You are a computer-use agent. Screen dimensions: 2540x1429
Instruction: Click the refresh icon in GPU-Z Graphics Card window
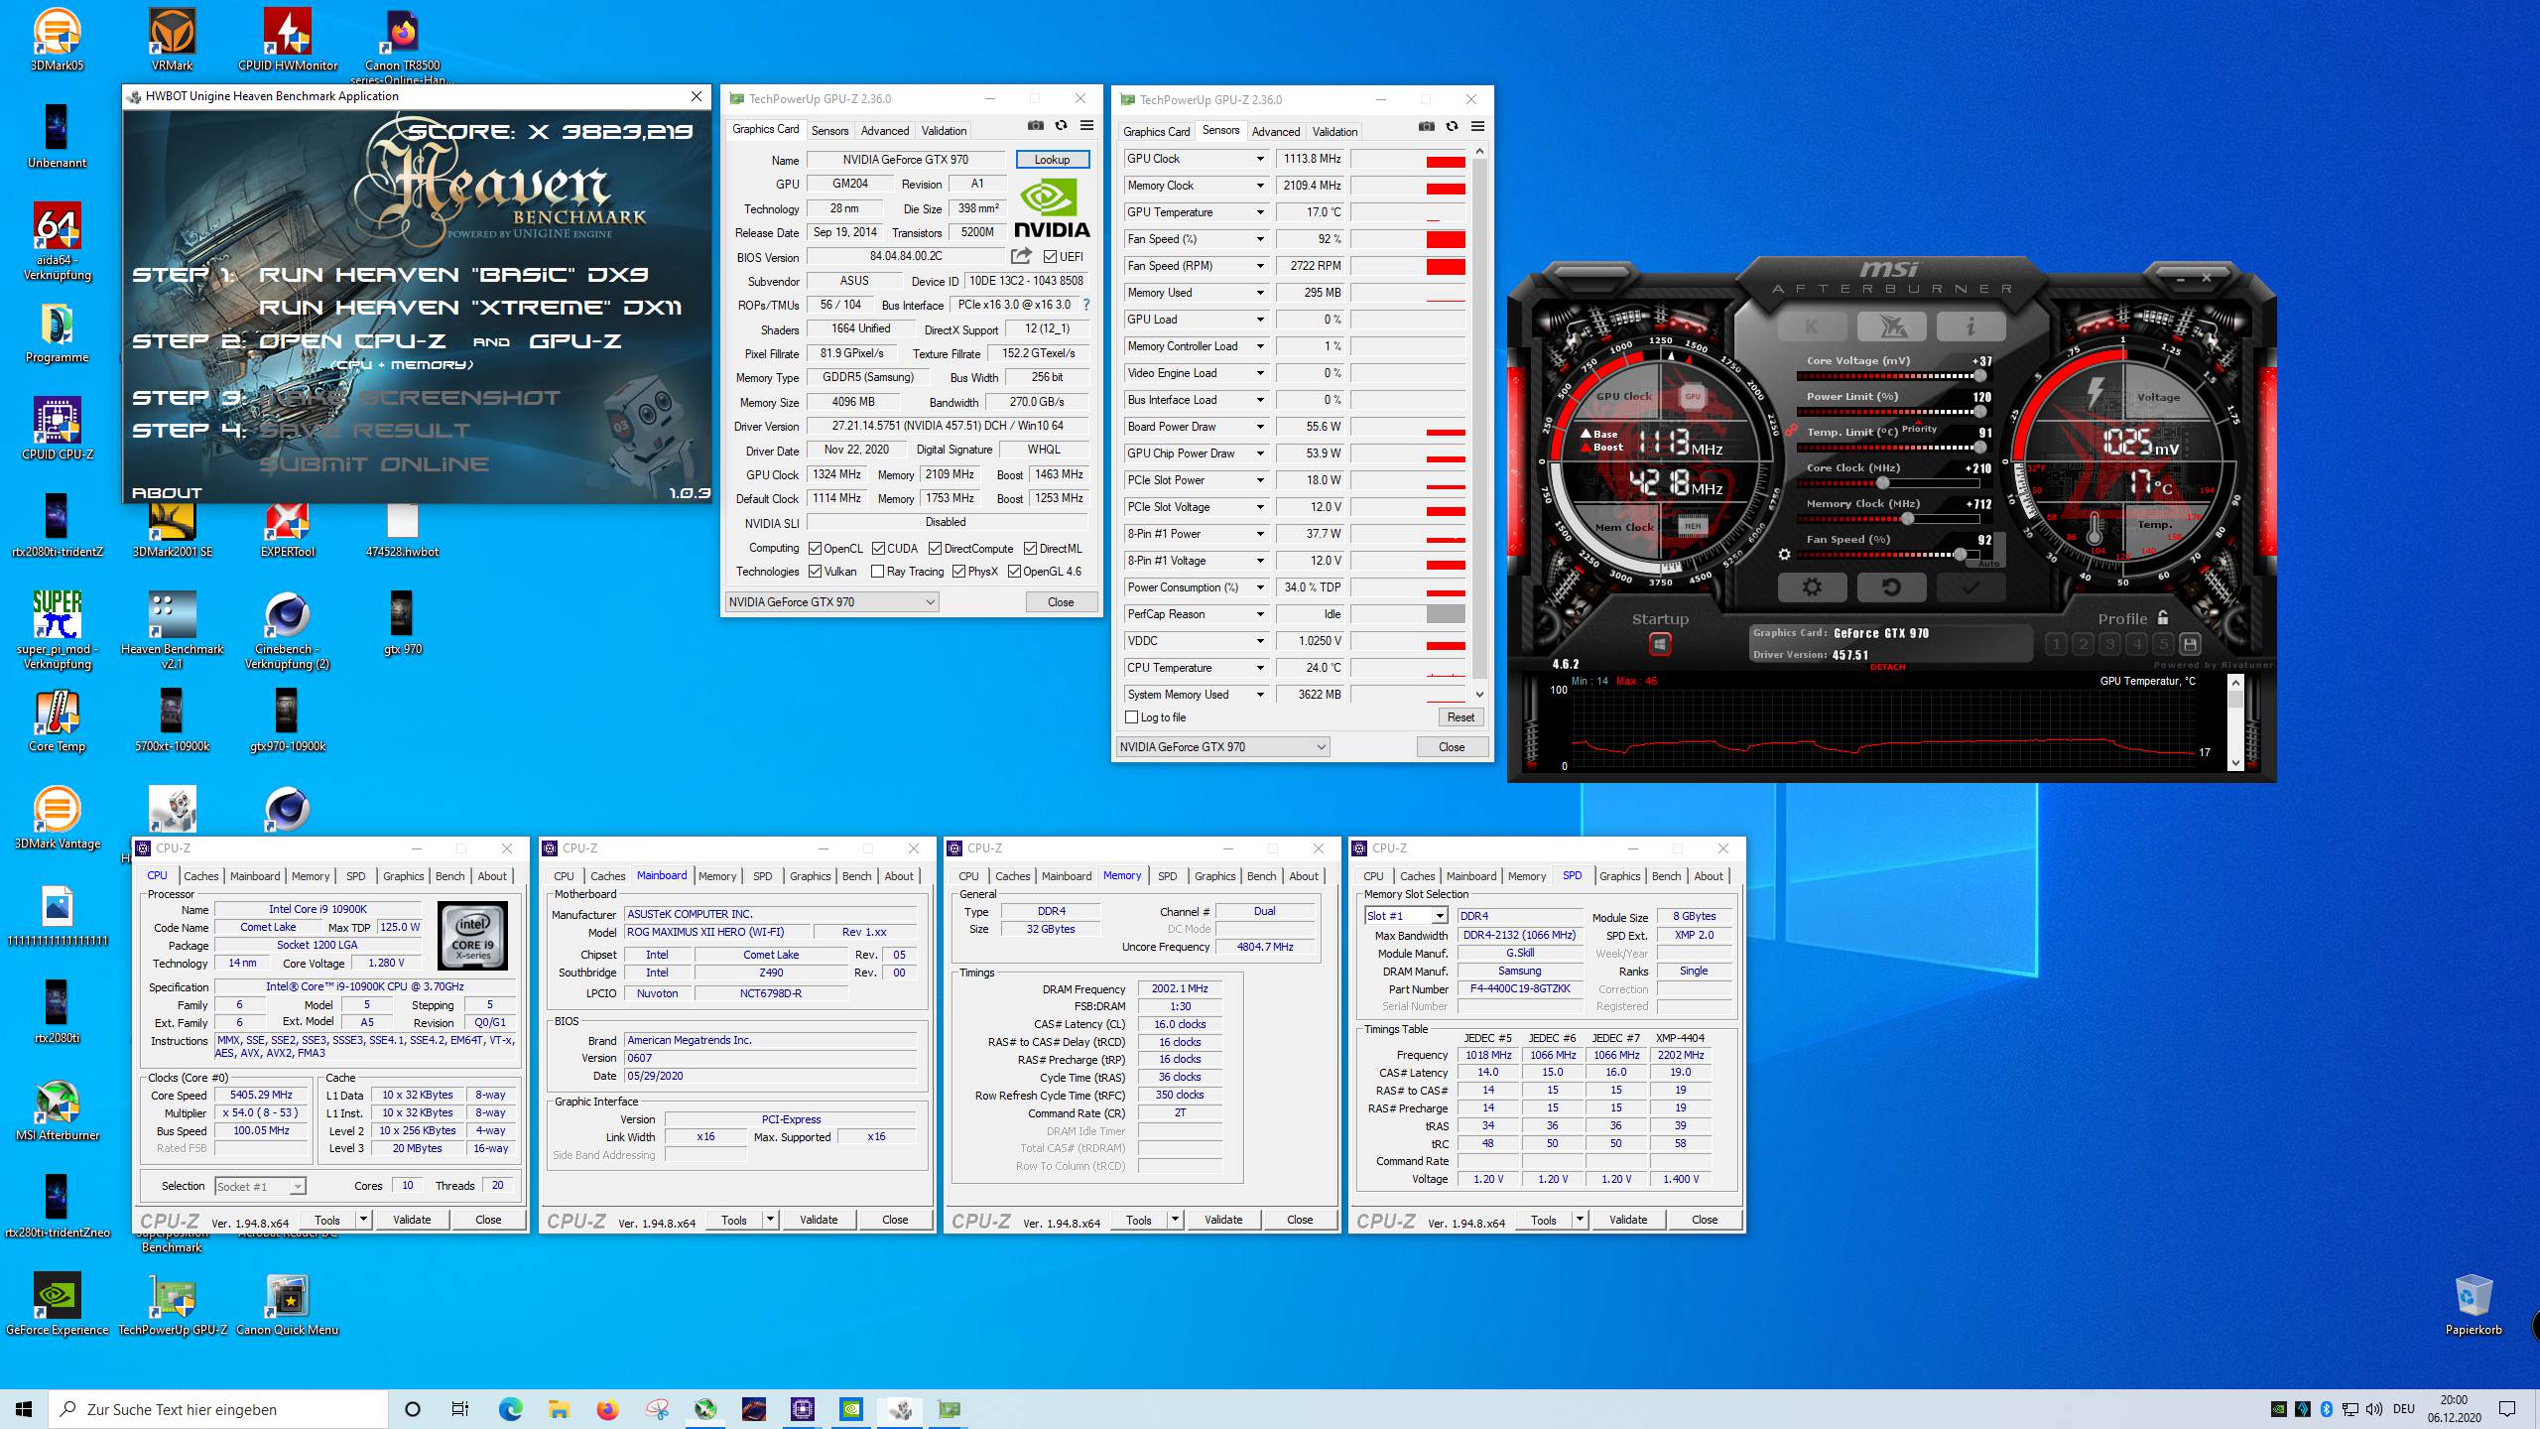click(x=1061, y=126)
